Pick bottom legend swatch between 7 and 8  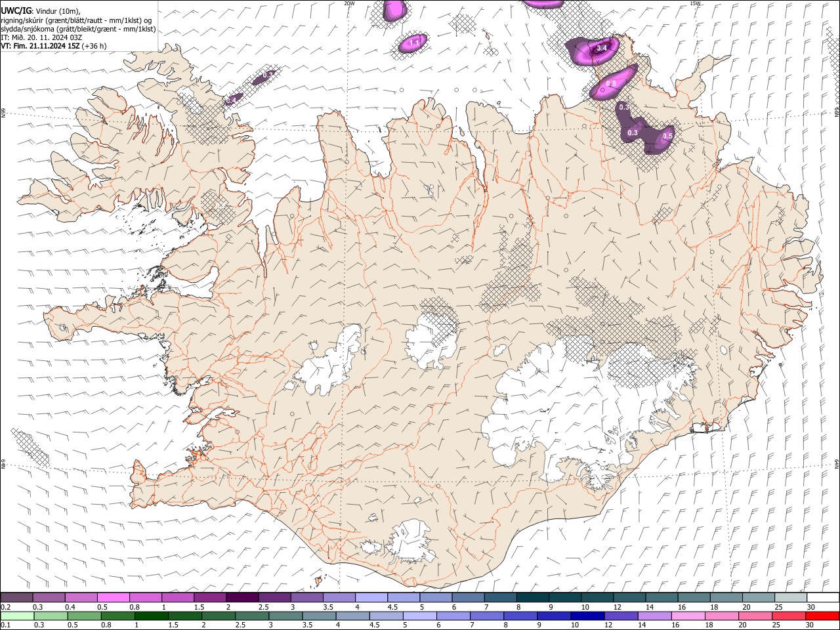[486, 616]
